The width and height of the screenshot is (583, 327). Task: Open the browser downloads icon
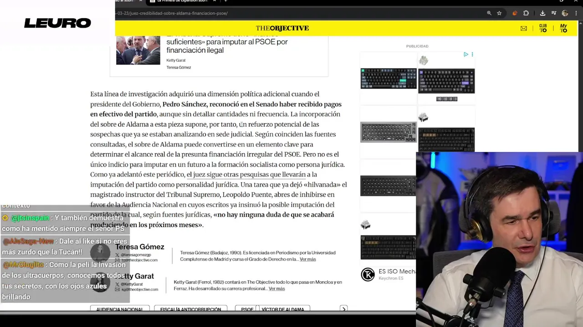pos(543,13)
